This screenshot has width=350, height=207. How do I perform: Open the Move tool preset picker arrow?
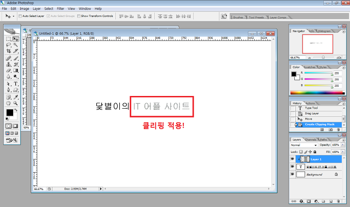(x=14, y=16)
